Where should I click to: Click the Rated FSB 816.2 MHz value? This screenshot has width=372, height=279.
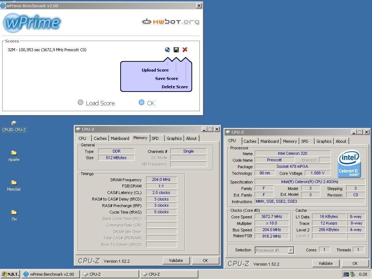point(272,236)
